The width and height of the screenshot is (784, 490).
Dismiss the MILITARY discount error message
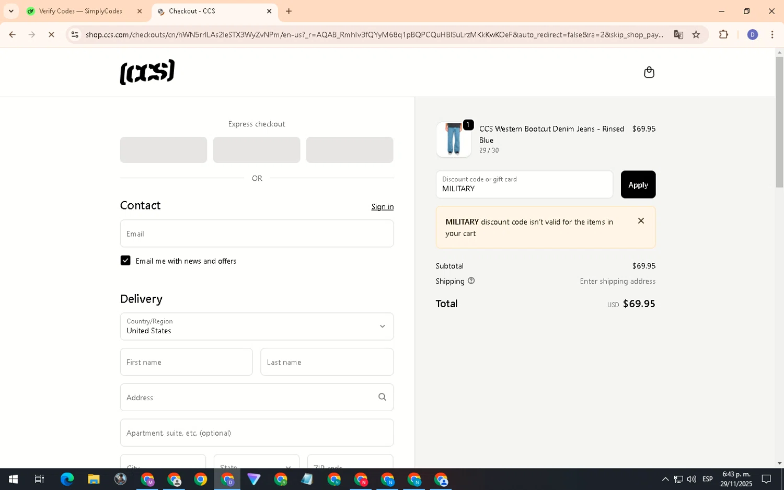pos(641,221)
